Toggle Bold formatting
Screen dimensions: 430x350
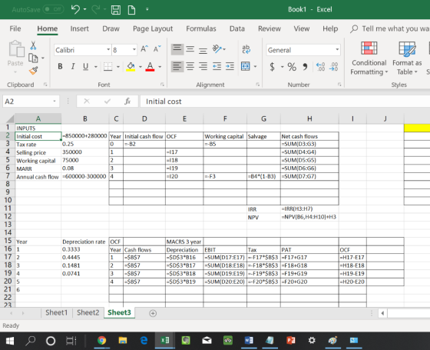click(60, 66)
